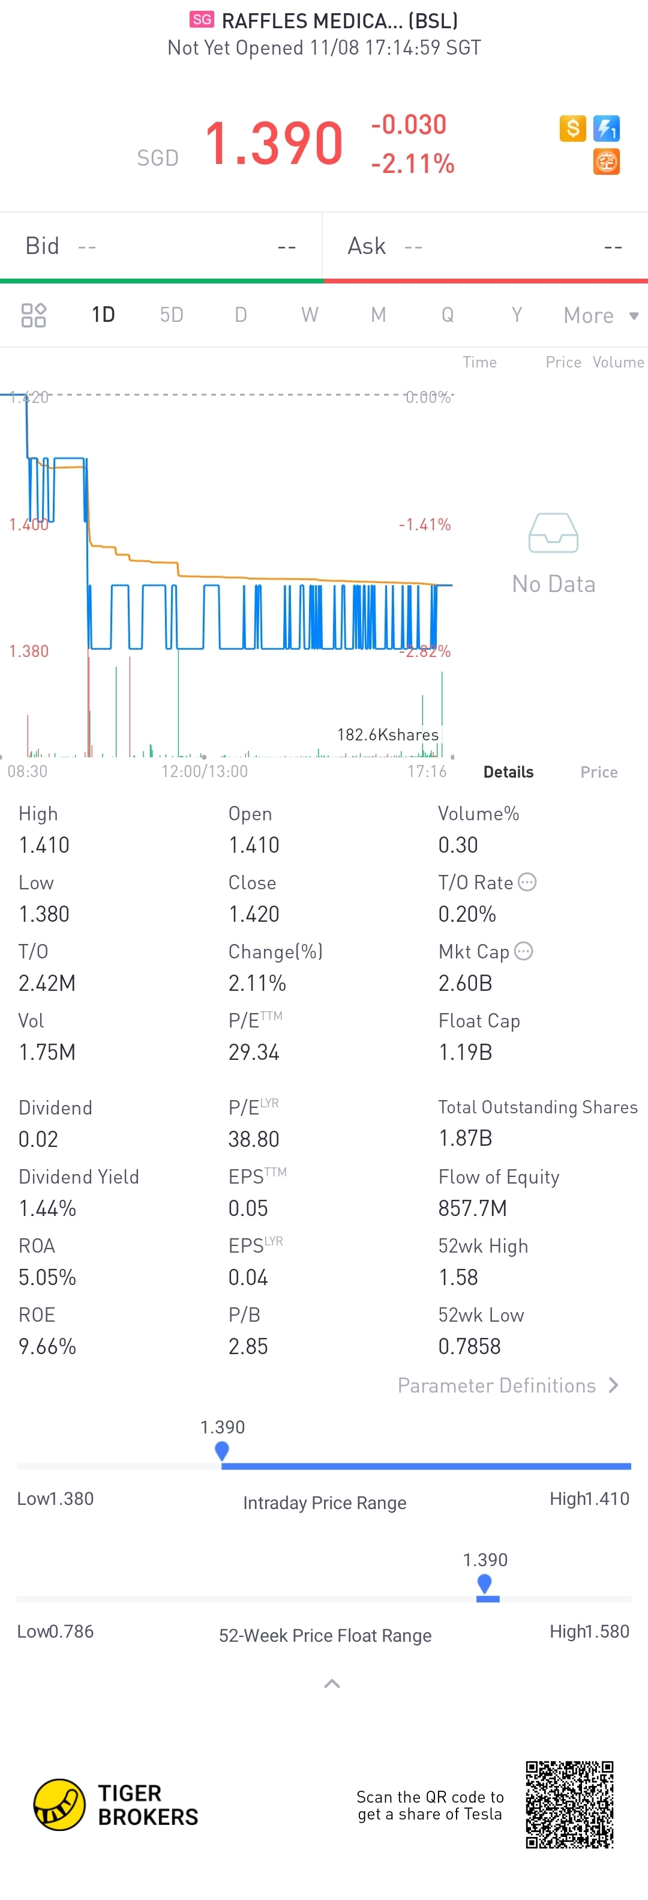The image size is (648, 1900).
Task: Switch to the Price tab beside Details
Action: [x=599, y=772]
